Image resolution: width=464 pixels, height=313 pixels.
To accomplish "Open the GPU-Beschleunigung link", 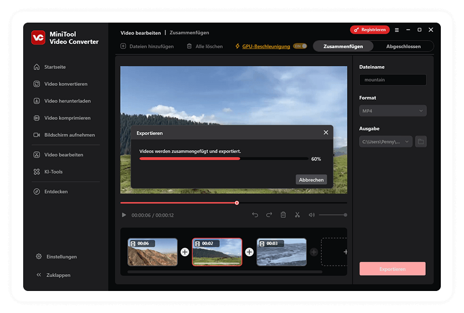I will click(x=266, y=46).
